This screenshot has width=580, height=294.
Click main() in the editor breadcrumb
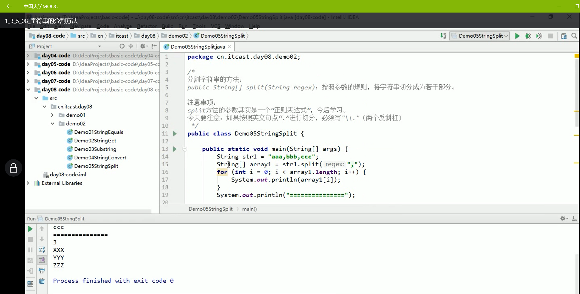click(249, 209)
